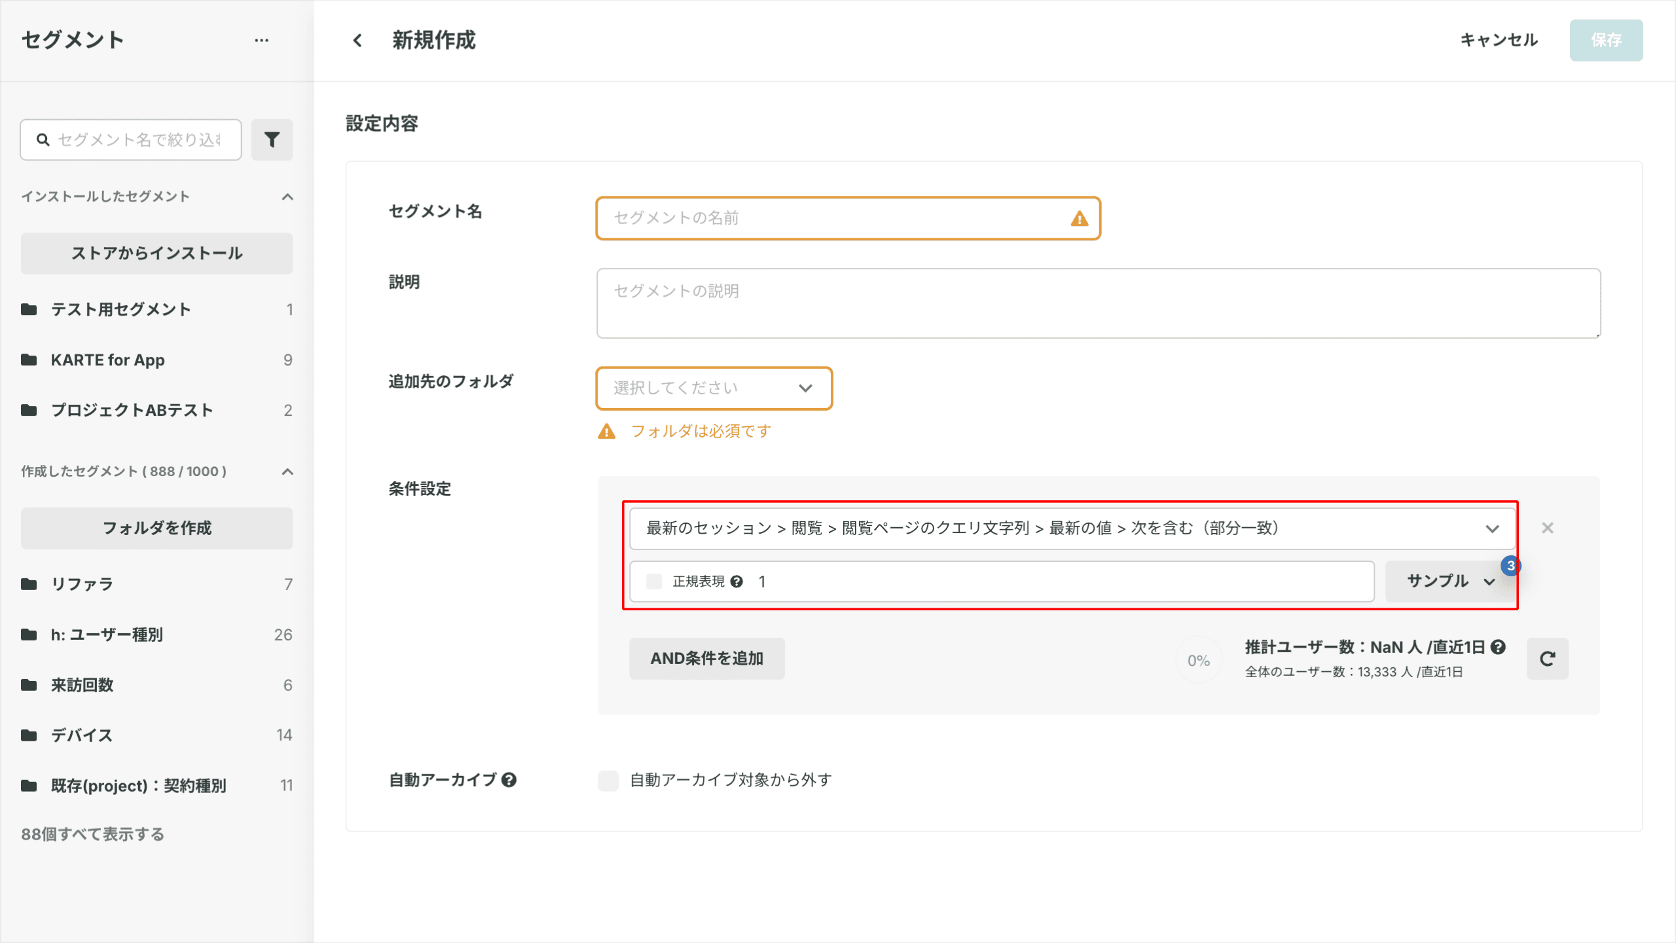
Task: Click the AND条件を追加 button
Action: point(706,659)
